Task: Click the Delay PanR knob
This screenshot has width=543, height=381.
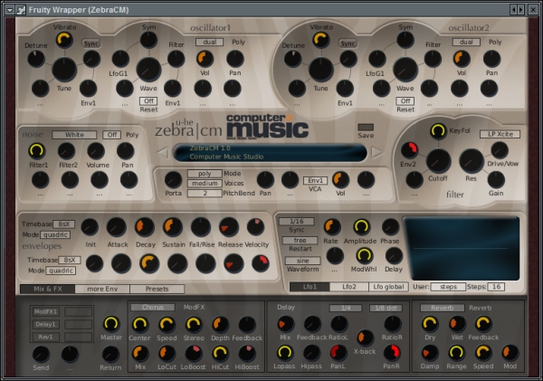Action: [x=392, y=353]
